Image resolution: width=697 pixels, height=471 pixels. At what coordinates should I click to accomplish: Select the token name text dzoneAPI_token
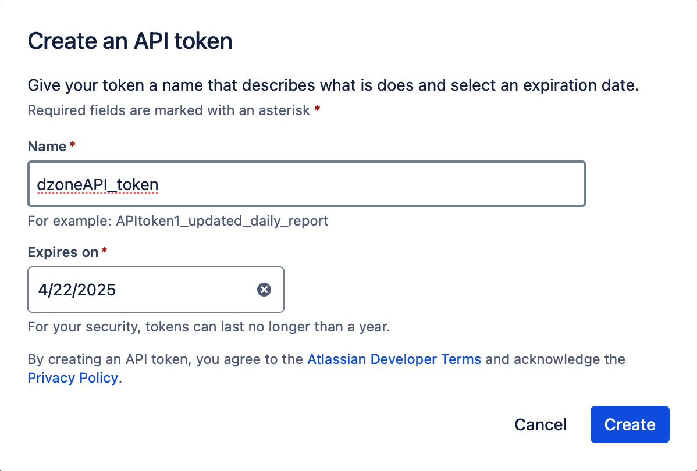point(98,184)
